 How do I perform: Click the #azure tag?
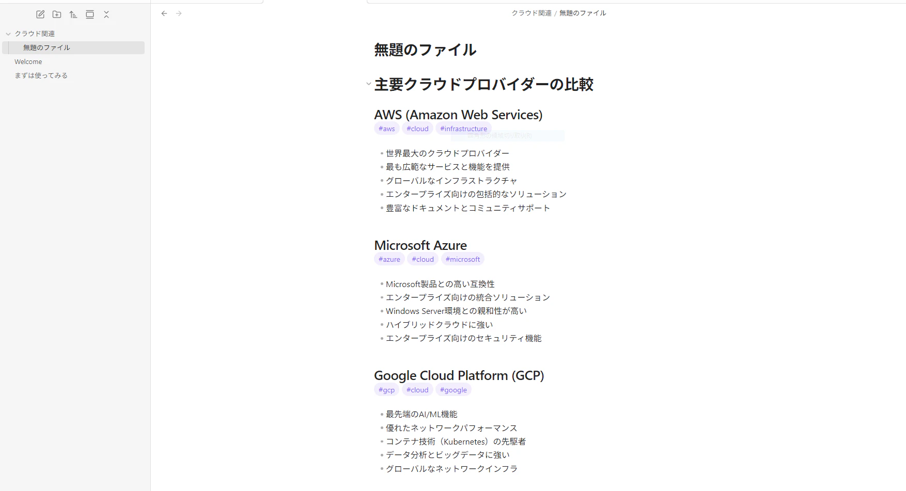(x=389, y=259)
